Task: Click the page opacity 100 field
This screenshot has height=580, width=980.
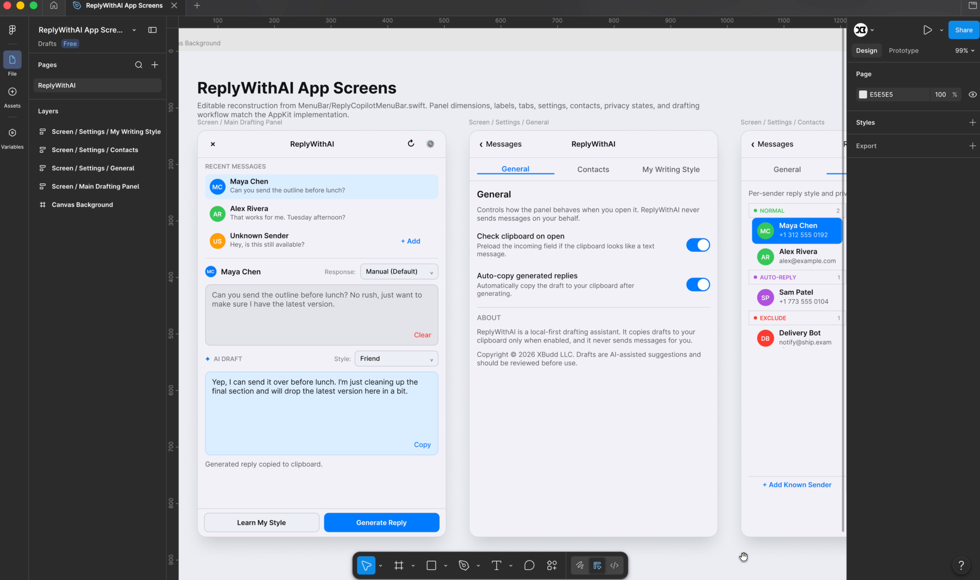Action: pos(940,94)
